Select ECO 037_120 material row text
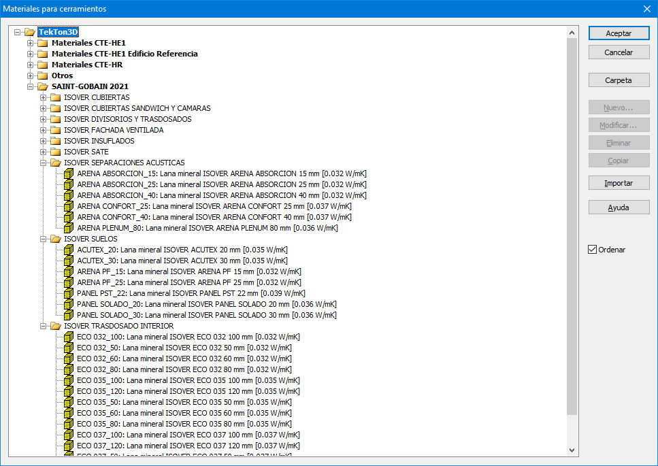The width and height of the screenshot is (658, 466). pyautogui.click(x=188, y=446)
